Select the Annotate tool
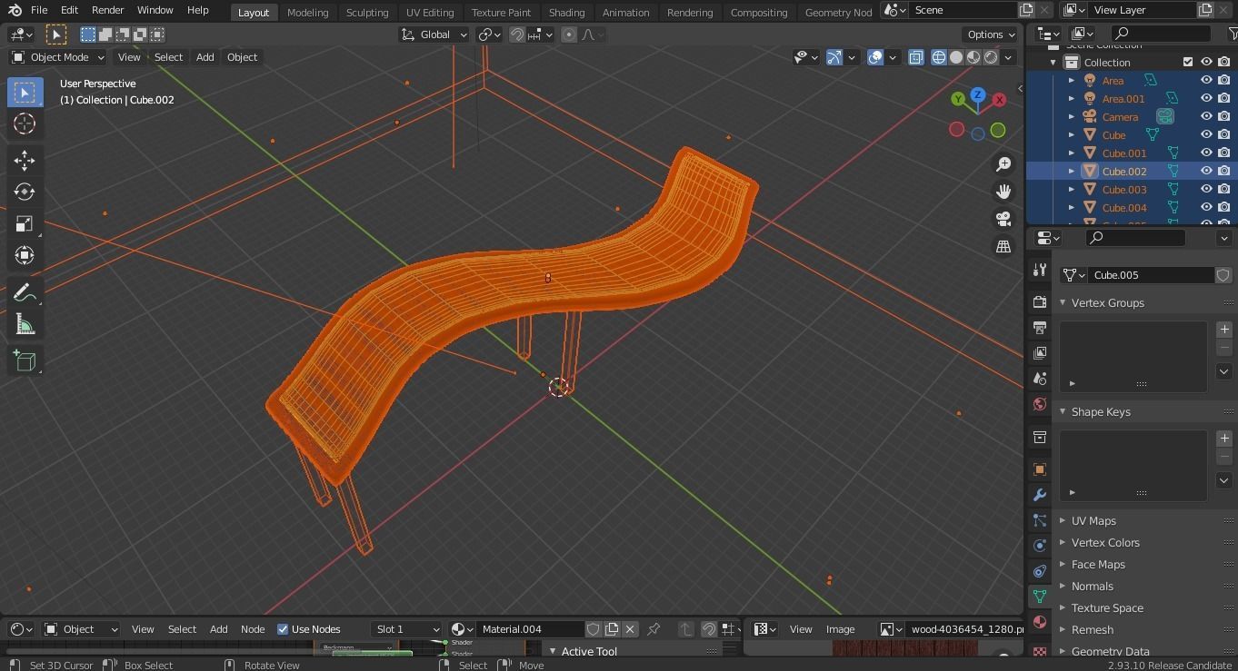 tap(25, 292)
